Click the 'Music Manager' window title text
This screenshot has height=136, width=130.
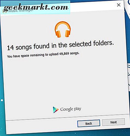click(21, 10)
